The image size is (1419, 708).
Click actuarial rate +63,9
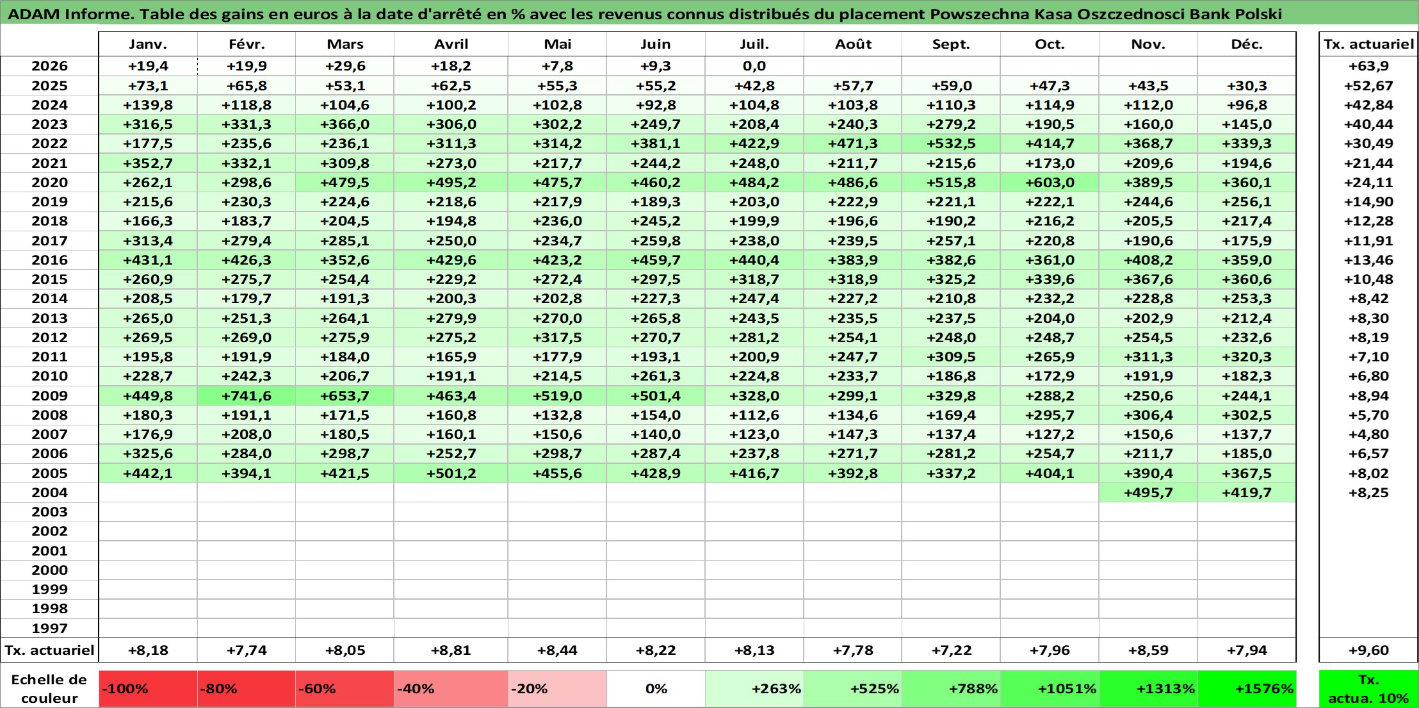point(1368,66)
